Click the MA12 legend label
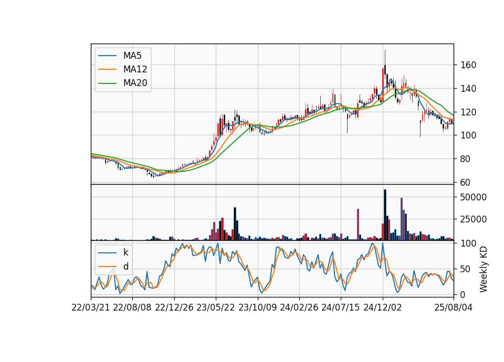The height and width of the screenshot is (362, 504). (x=135, y=69)
